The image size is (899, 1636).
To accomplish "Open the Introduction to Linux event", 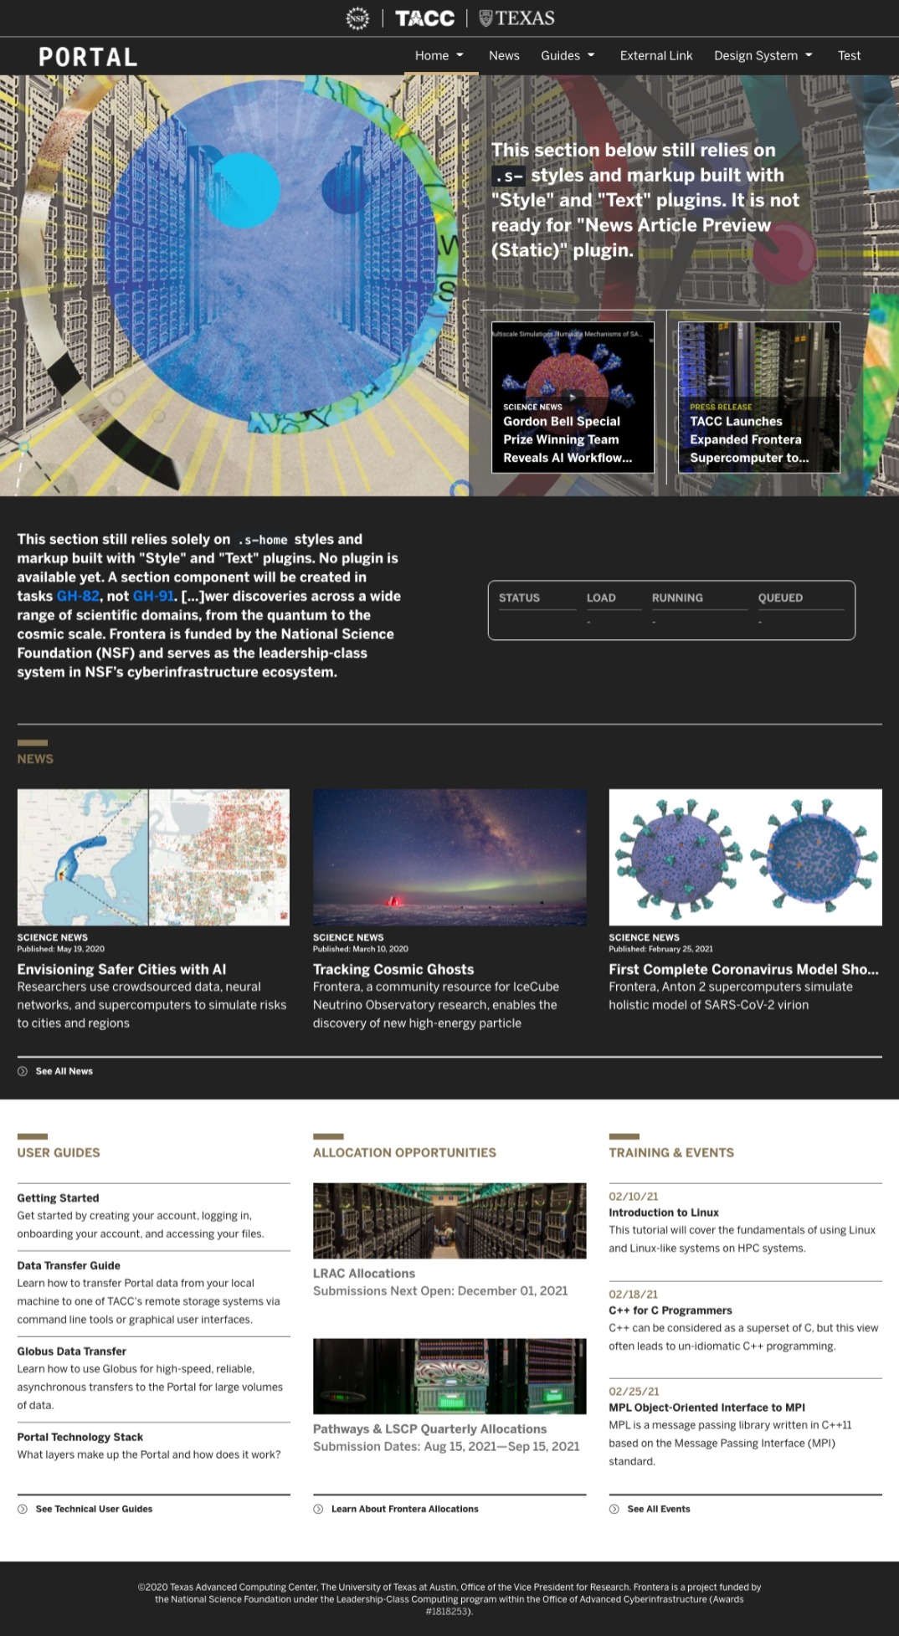I will tap(664, 1212).
